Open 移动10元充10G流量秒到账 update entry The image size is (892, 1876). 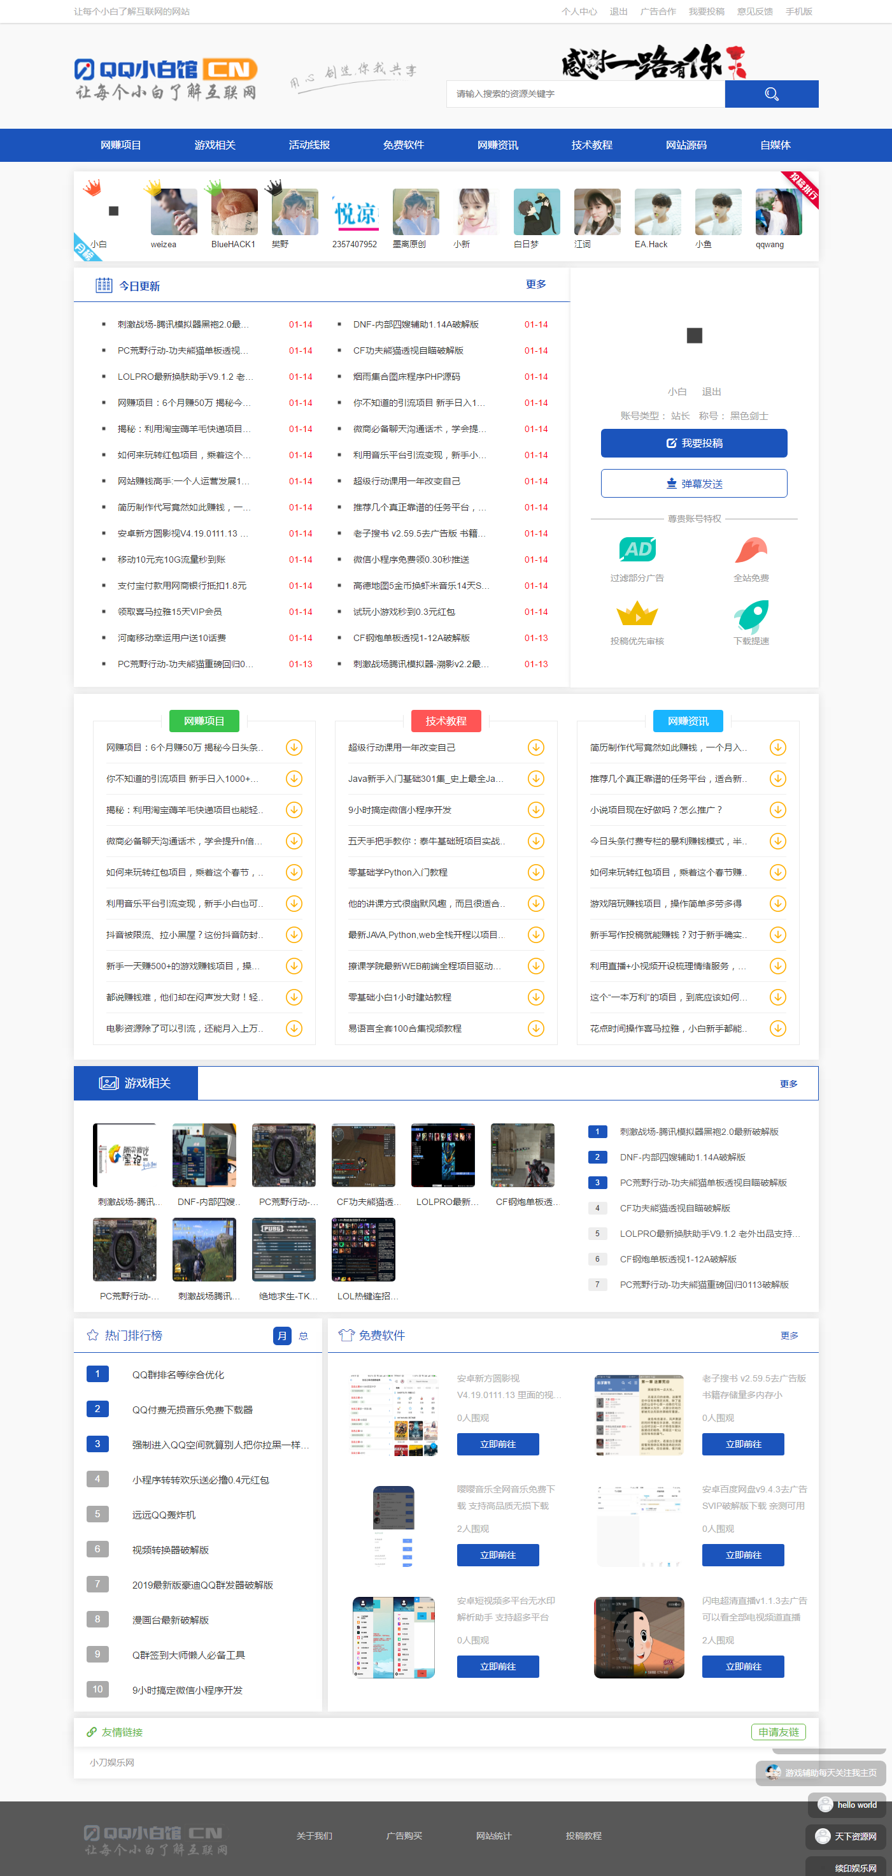[172, 559]
